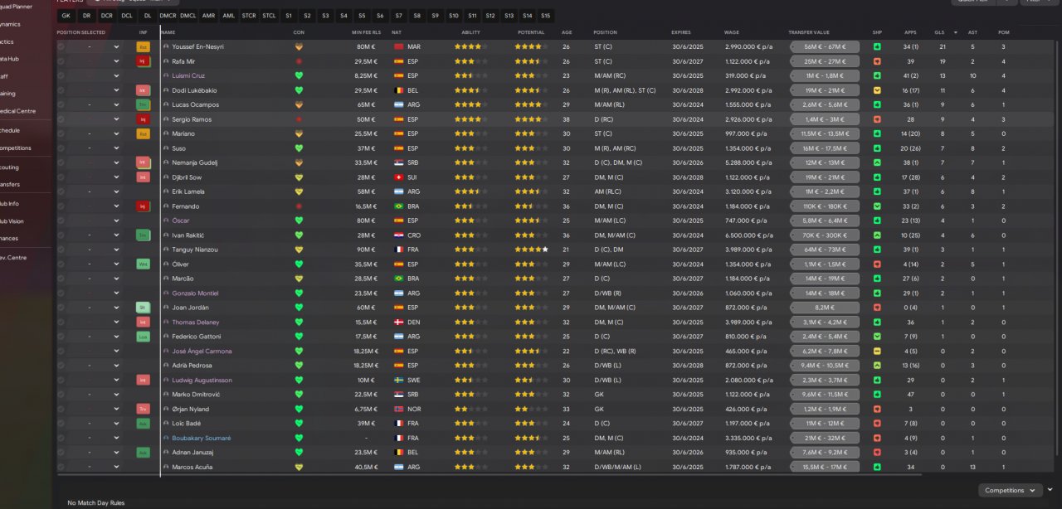
Task: Click Djibril Sow's yellow condition heart
Action: tap(299, 177)
